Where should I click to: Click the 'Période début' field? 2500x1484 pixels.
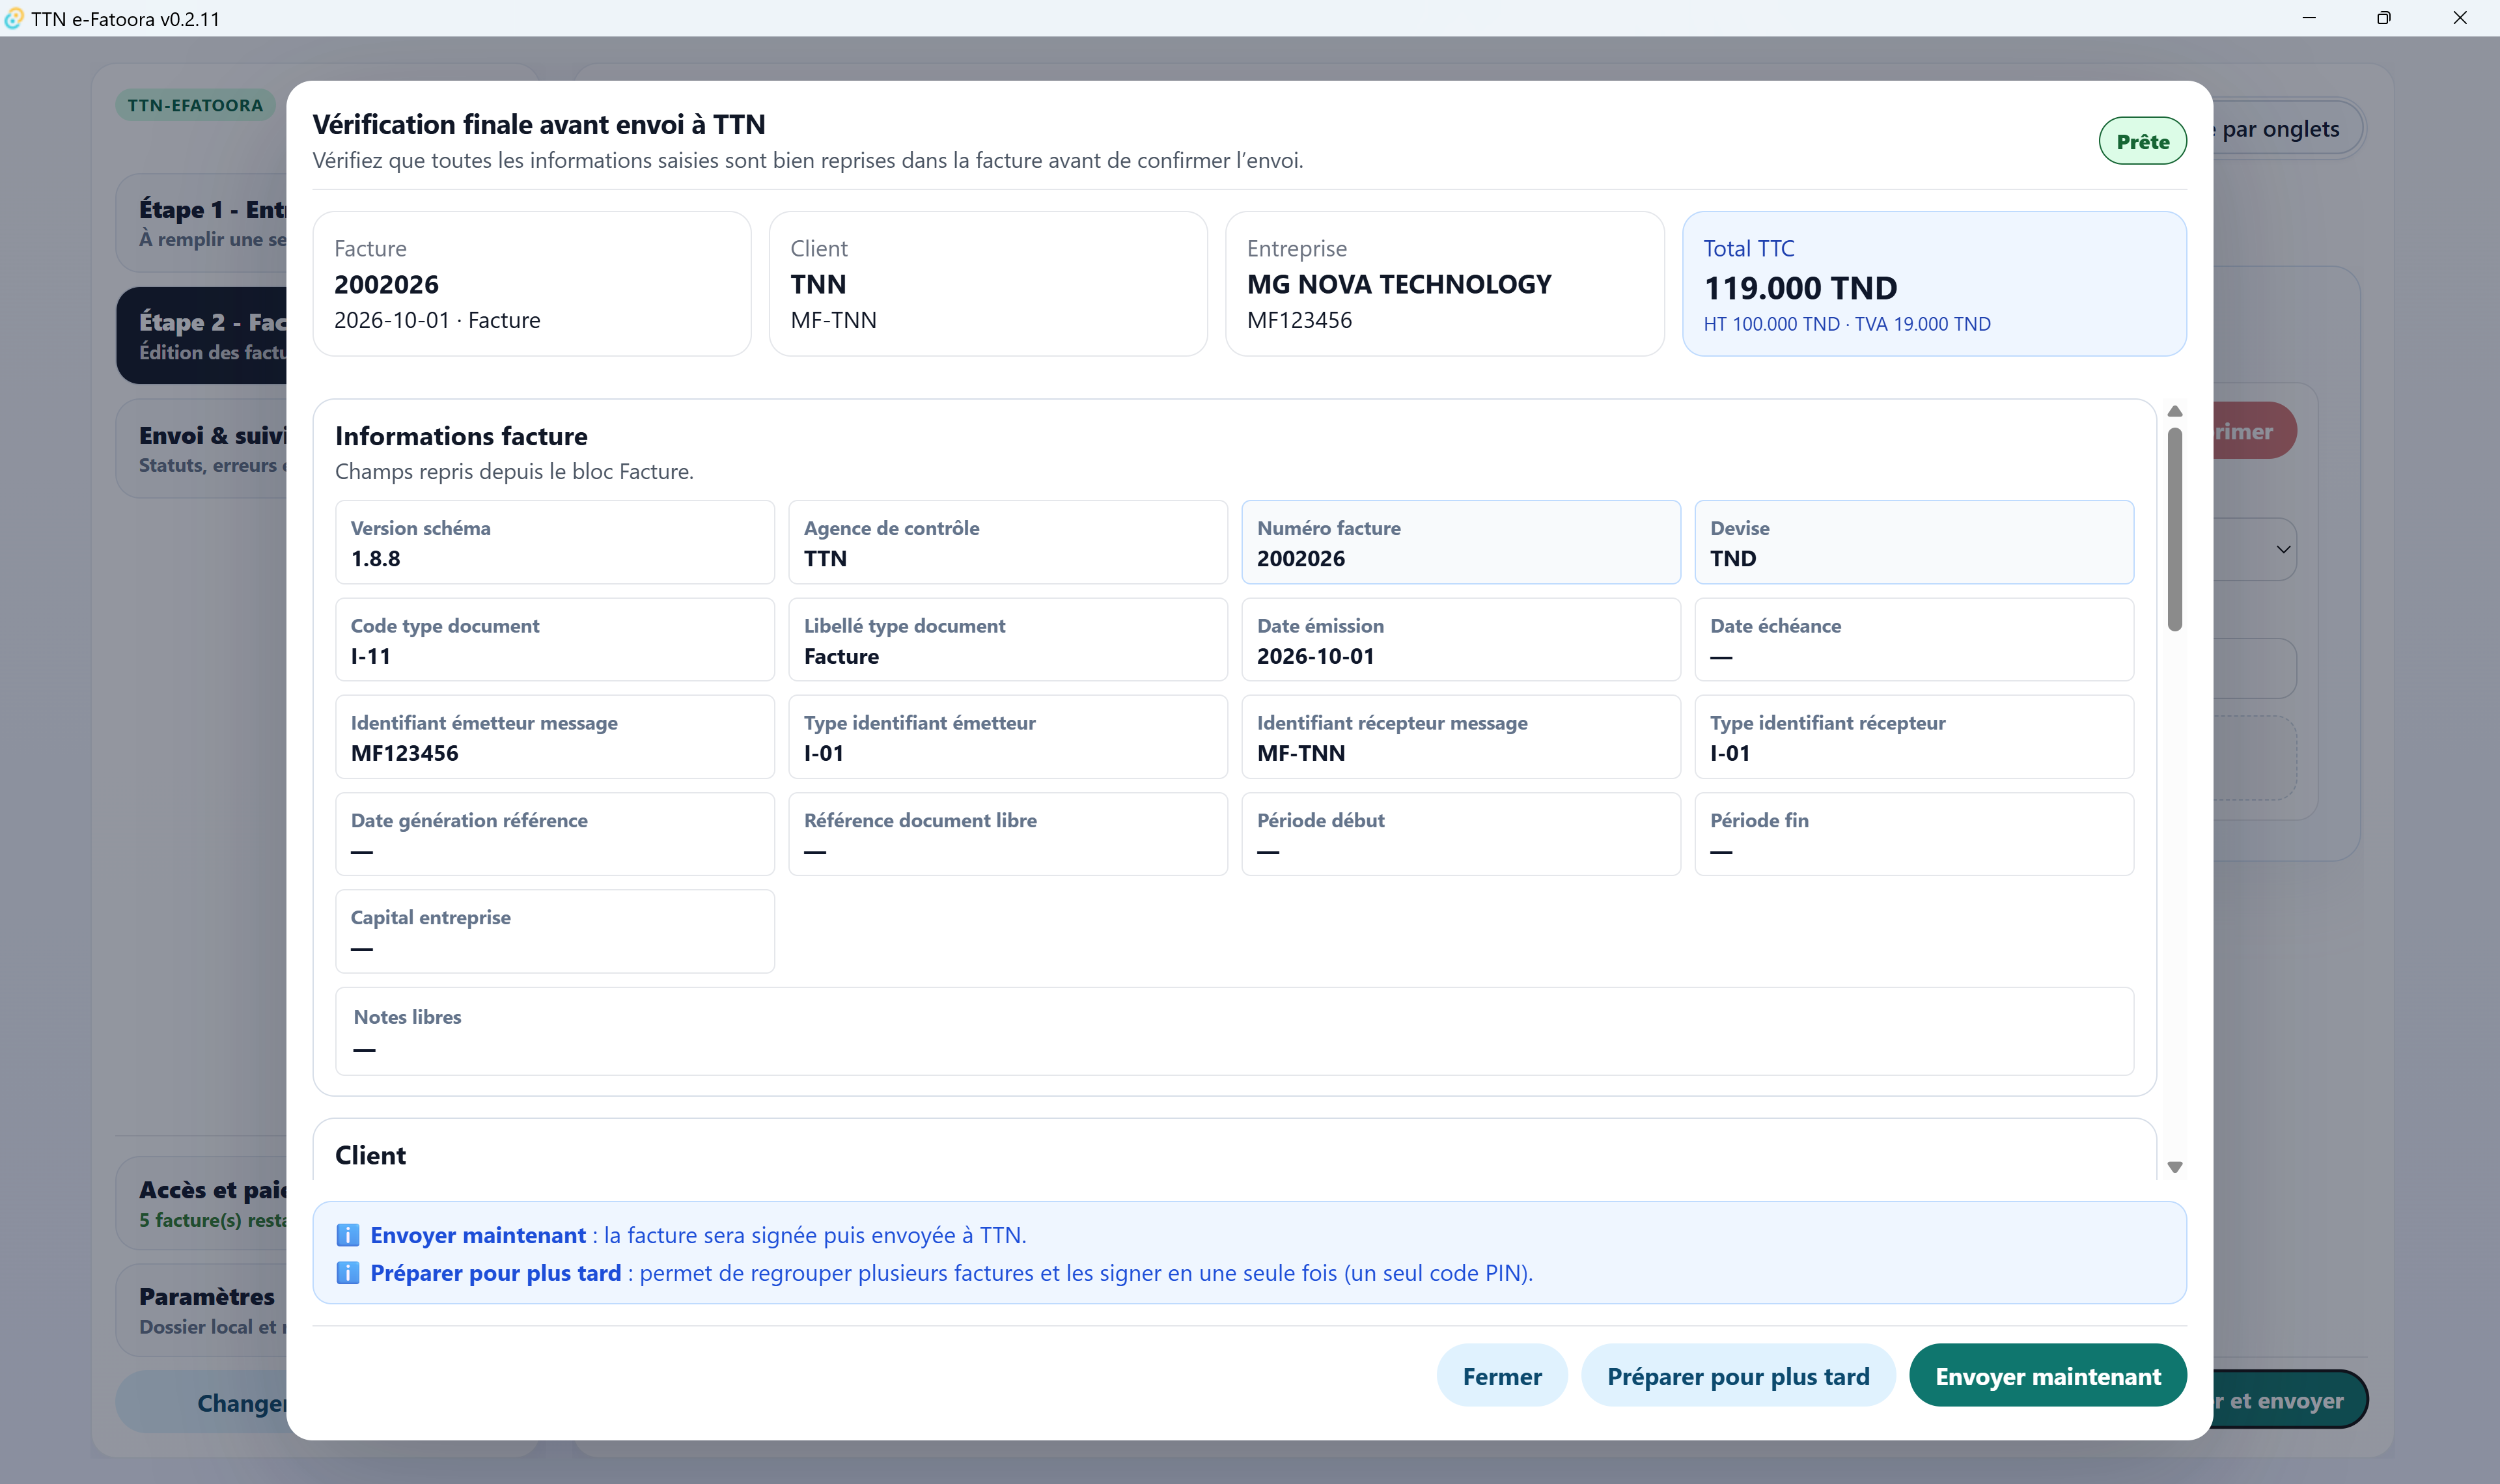click(1461, 834)
